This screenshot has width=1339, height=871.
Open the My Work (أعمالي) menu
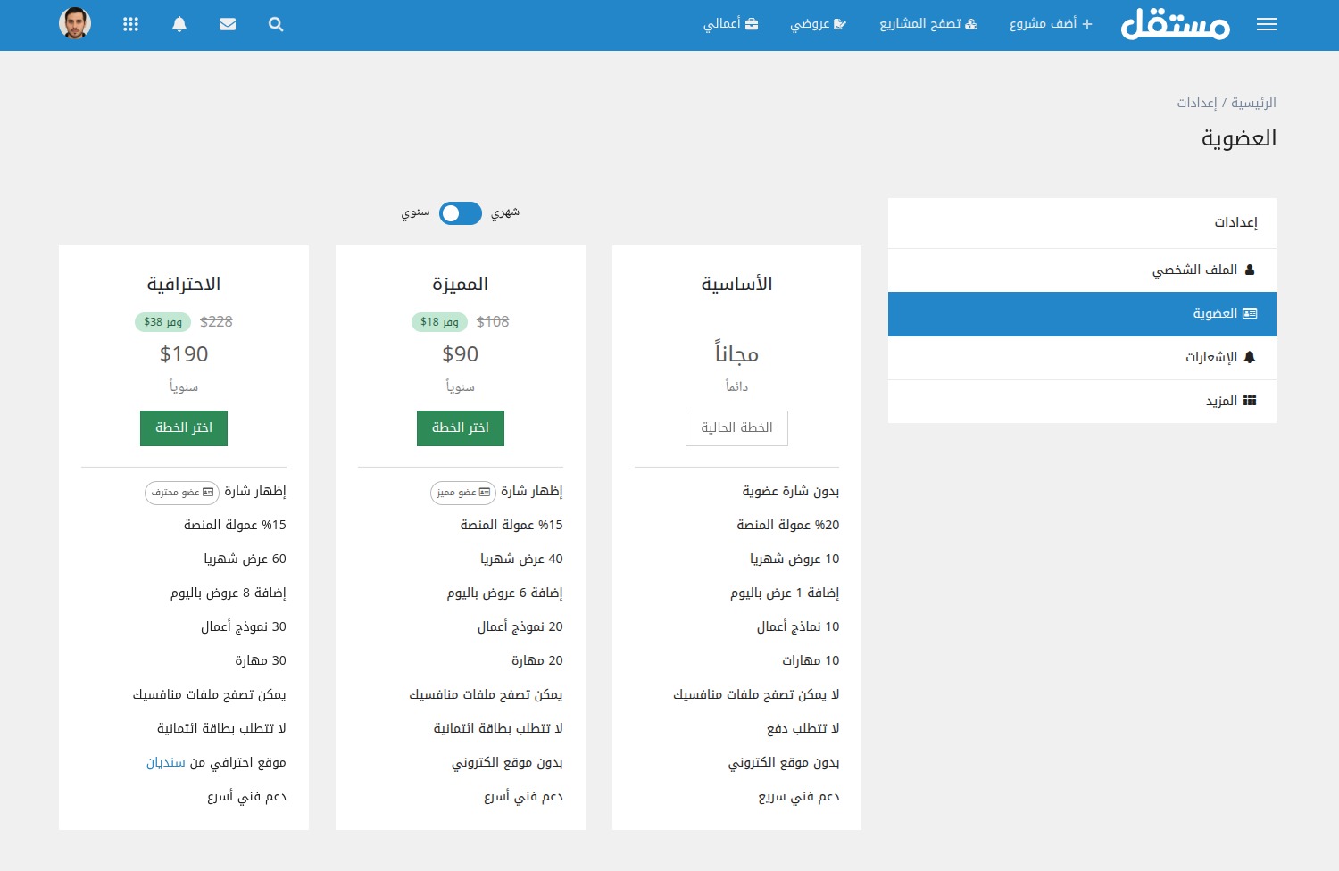[730, 24]
